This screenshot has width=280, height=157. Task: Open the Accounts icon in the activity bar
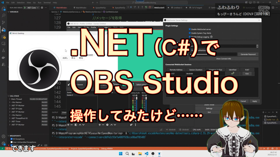tap(3, 136)
